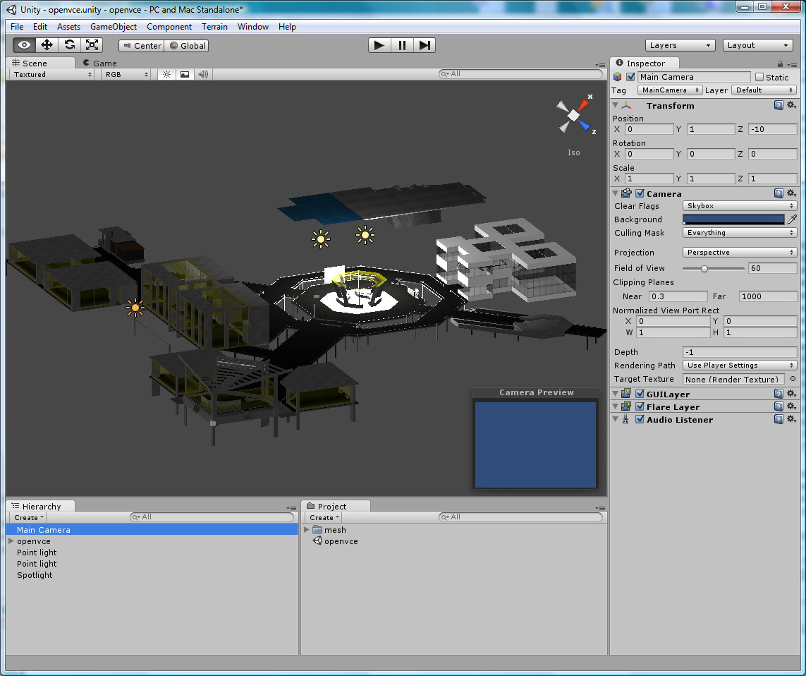Select yellow light gizmo above the octagonal plaza
The image size is (806, 676).
coord(365,235)
